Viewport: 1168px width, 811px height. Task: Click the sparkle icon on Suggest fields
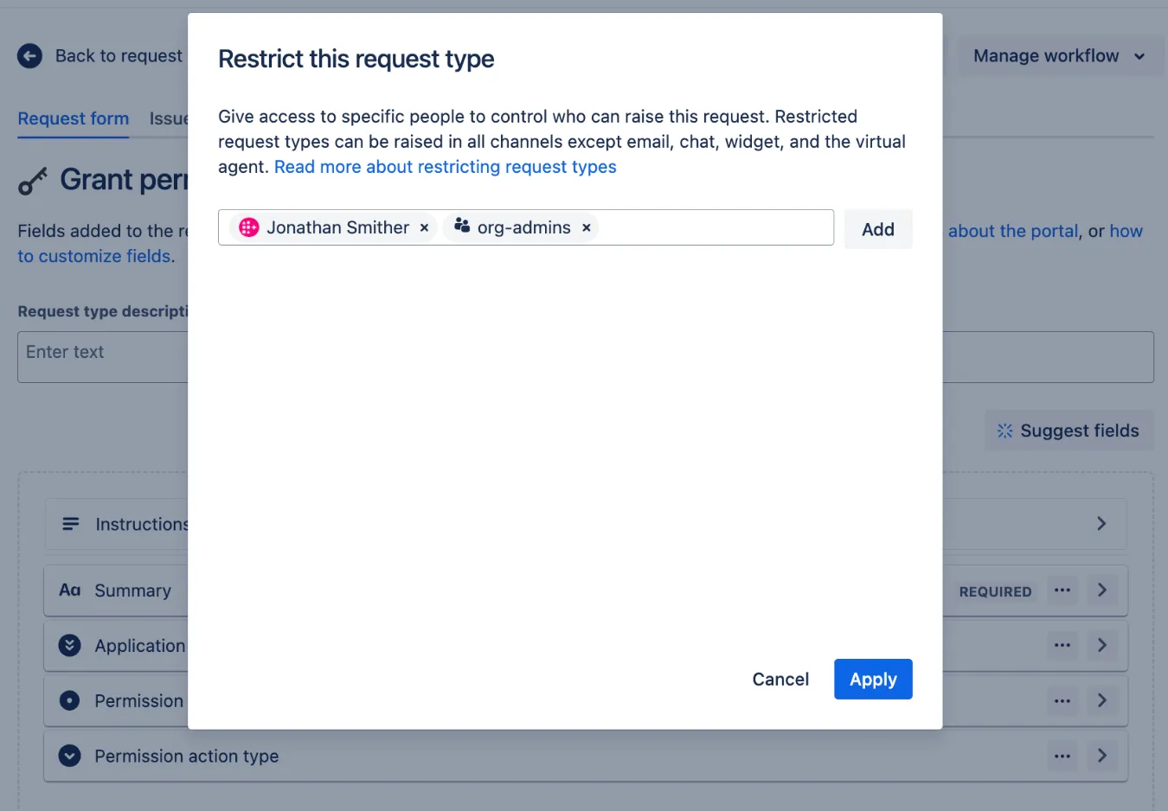1004,430
